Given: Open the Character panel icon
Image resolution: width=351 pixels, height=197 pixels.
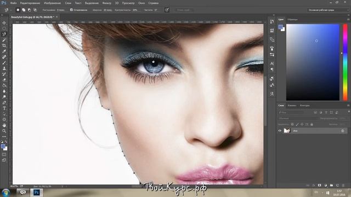Looking at the screenshot, I should point(272,63).
